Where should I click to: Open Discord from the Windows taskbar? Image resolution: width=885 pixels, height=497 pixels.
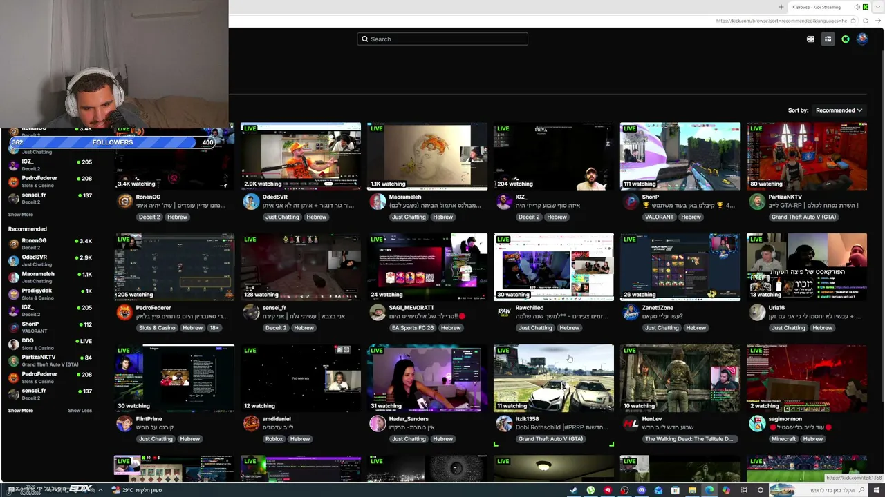pos(641,490)
